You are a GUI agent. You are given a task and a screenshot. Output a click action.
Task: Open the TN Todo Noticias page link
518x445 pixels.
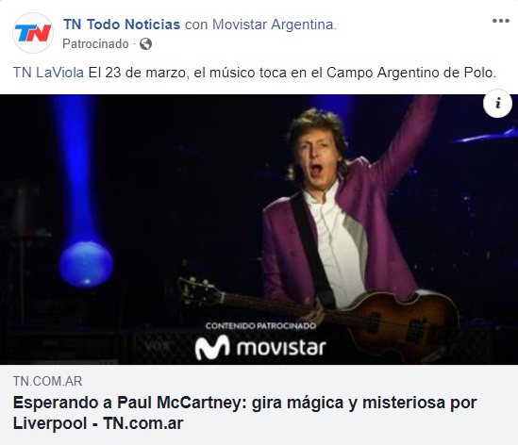122,25
